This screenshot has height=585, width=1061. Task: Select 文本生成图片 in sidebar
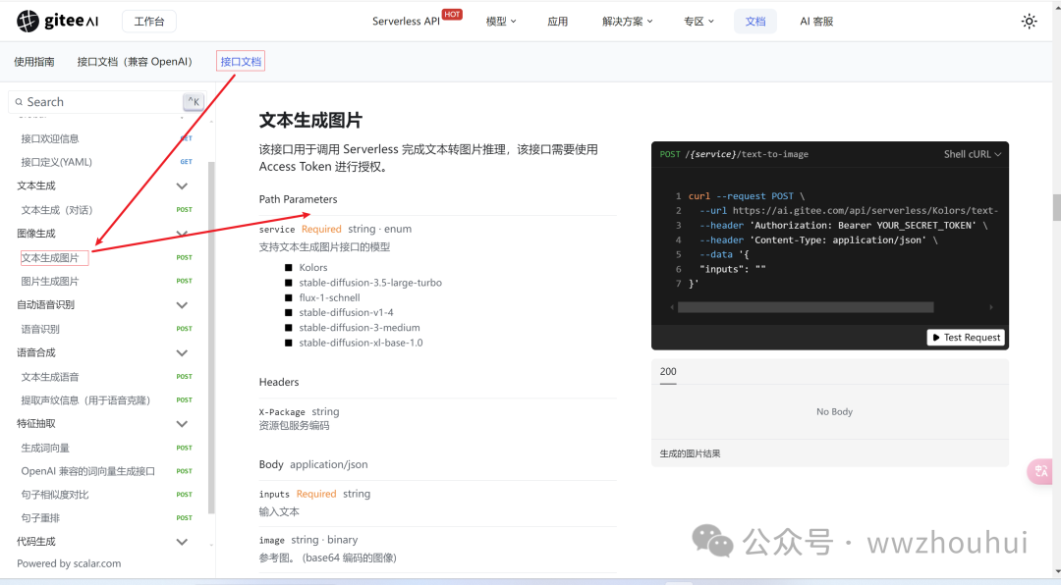(50, 258)
